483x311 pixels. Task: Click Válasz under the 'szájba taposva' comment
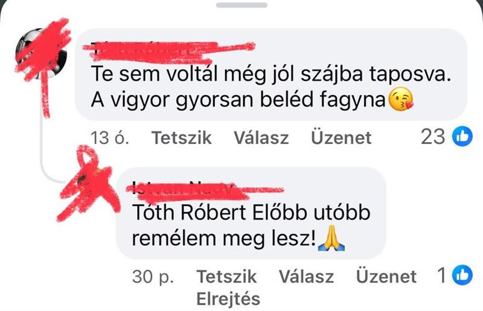(x=261, y=137)
